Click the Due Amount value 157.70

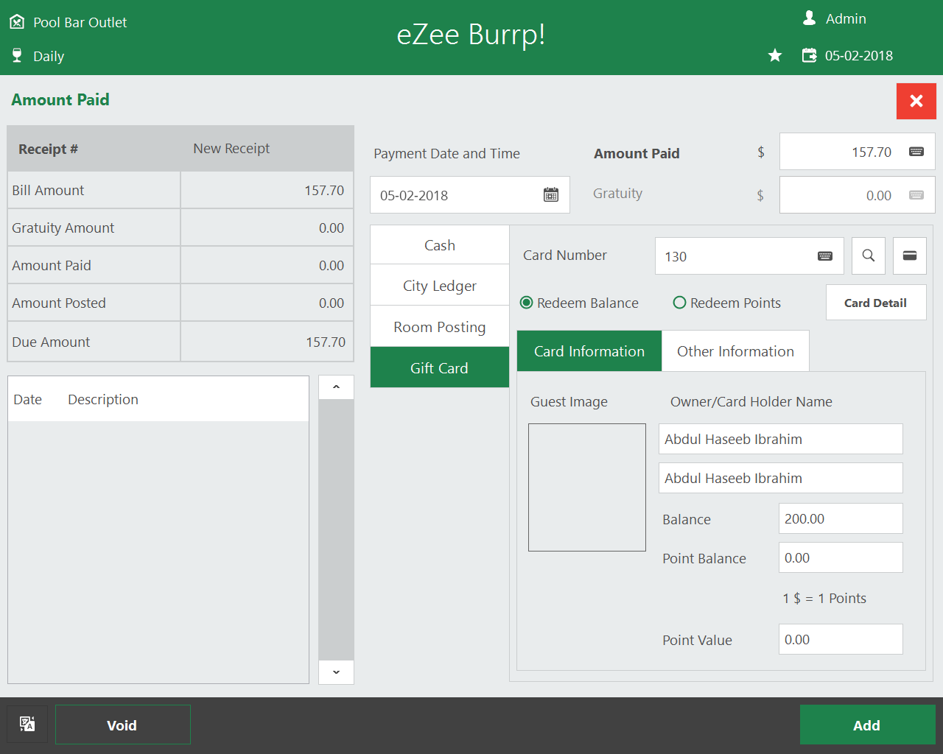pyautogui.click(x=326, y=342)
